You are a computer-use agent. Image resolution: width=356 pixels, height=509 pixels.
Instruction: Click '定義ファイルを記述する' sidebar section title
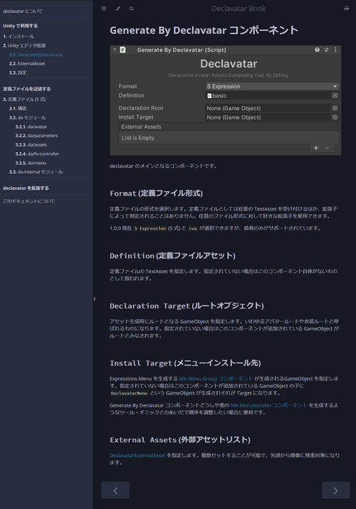coord(26,89)
